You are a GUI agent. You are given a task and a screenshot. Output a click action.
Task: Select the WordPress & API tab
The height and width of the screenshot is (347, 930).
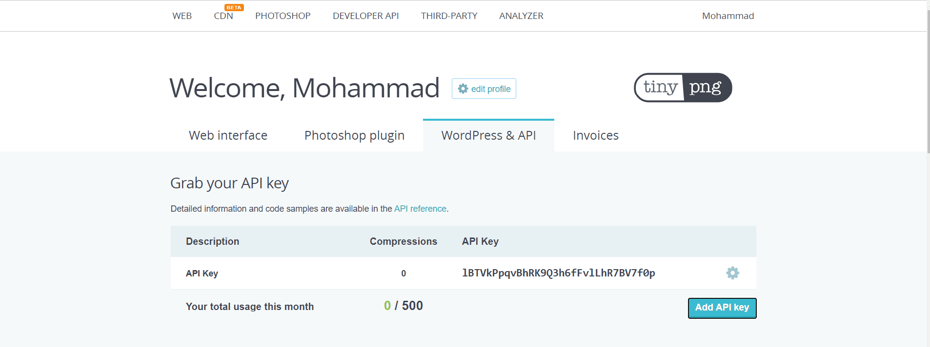point(488,135)
